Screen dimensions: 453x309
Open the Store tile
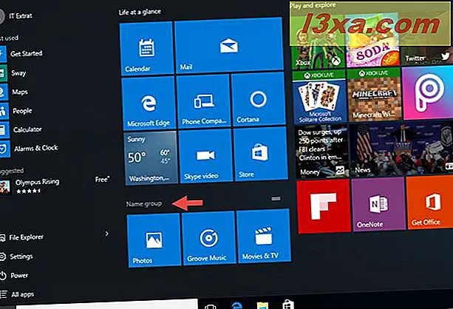260,154
